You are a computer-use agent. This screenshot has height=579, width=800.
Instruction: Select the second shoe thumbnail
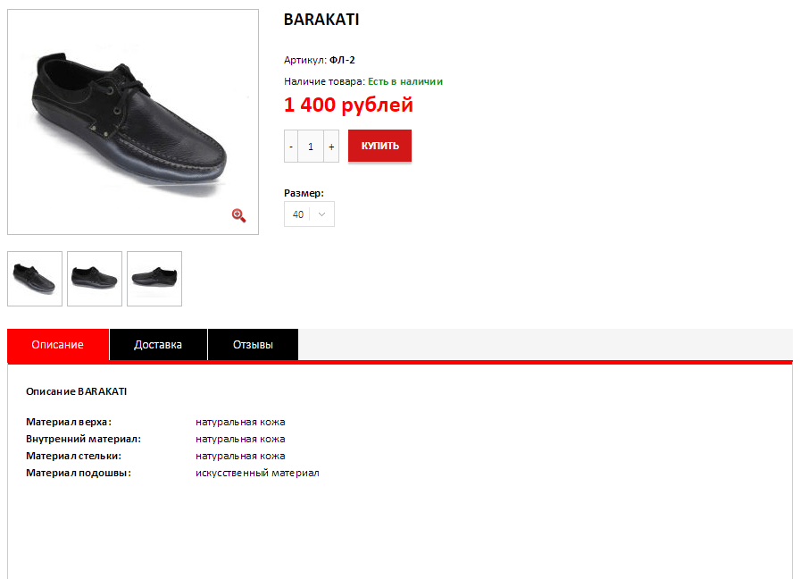click(x=95, y=279)
